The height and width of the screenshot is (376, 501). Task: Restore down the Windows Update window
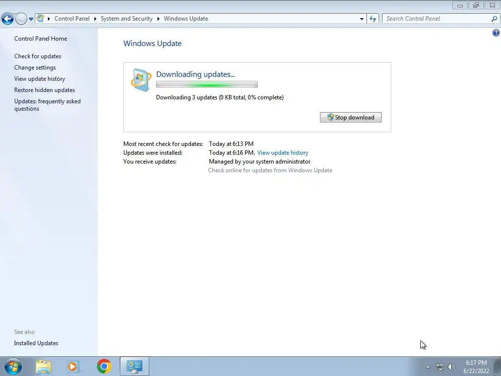pyautogui.click(x=476, y=5)
